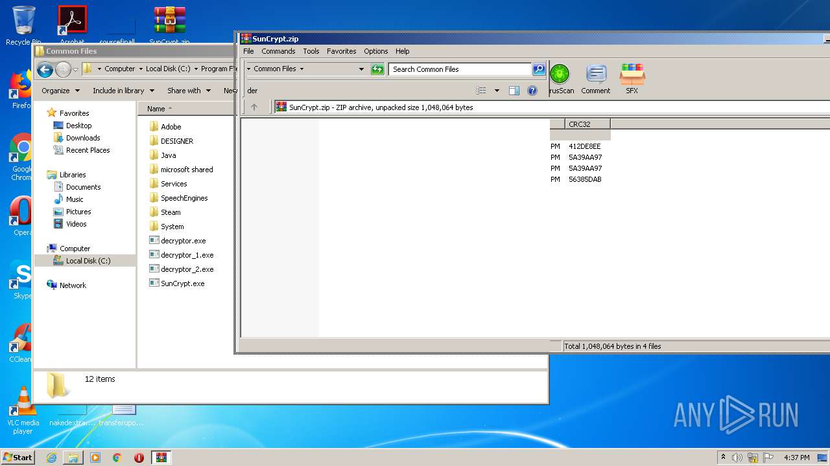830x466 pixels.
Task: Open Windows Explorer taskbar icon
Action: pyautogui.click(x=73, y=458)
